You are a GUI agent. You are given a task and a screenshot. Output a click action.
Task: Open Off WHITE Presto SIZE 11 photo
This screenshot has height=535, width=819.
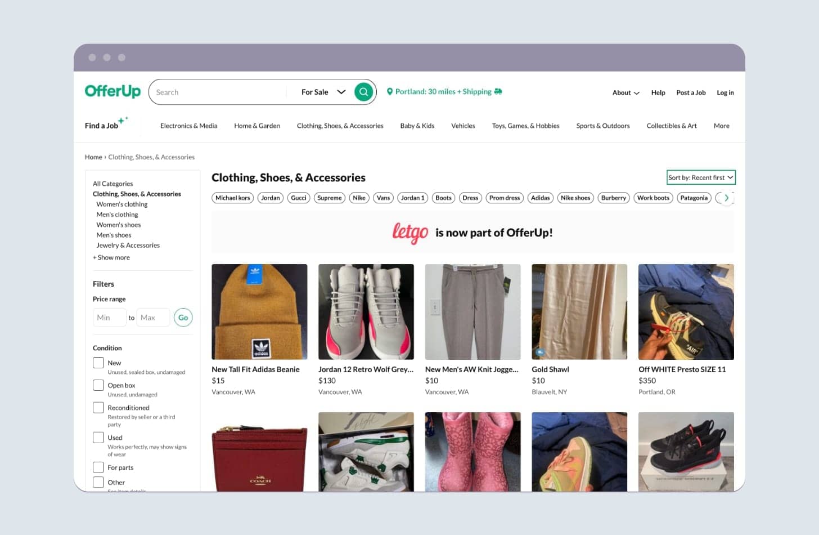point(686,311)
